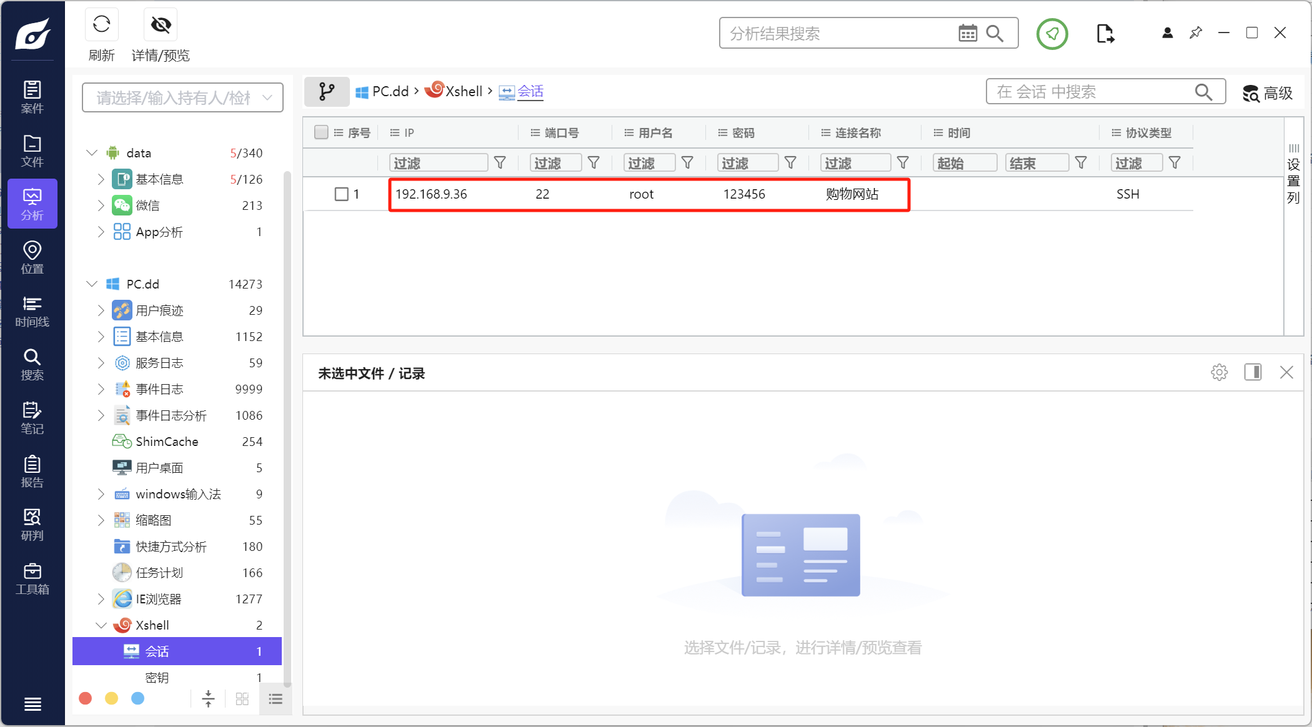The width and height of the screenshot is (1312, 727).
Task: Click the calendar icon in search box
Action: click(967, 34)
